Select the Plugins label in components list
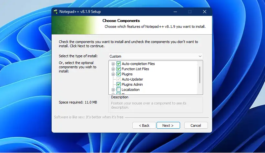Image resolution: width=265 pixels, height=153 pixels. [127, 74]
